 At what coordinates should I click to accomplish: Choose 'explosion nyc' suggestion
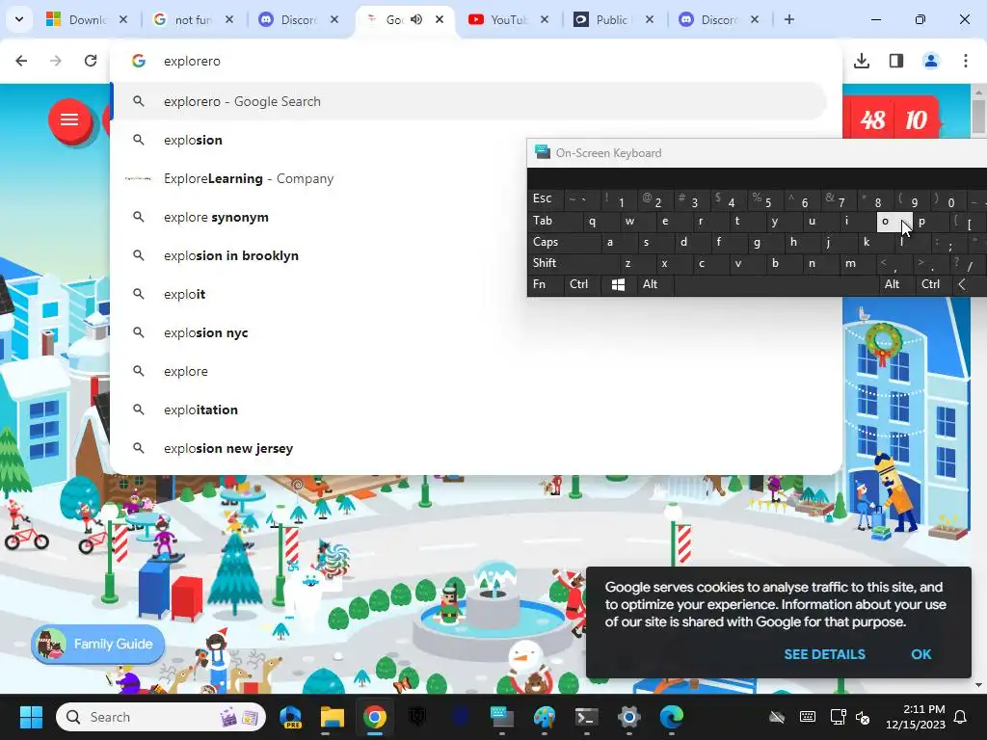click(469, 332)
